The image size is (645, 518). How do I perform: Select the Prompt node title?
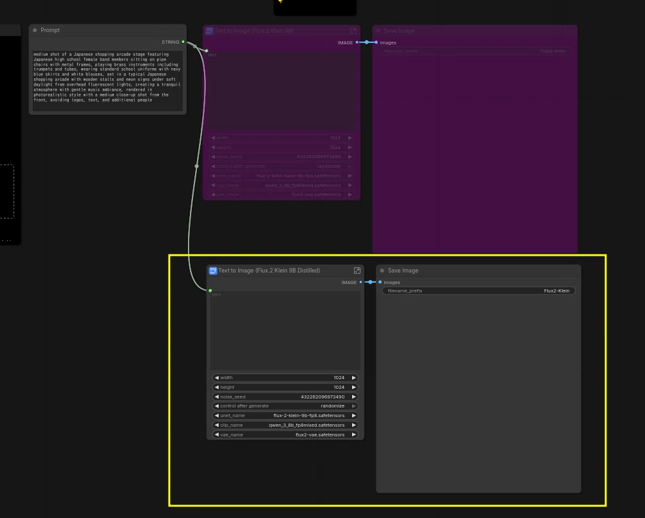[50, 30]
